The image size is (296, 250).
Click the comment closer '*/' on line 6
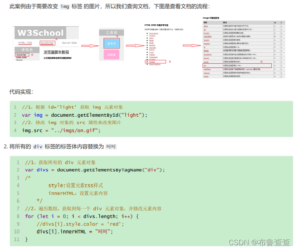pyautogui.click(x=40, y=201)
